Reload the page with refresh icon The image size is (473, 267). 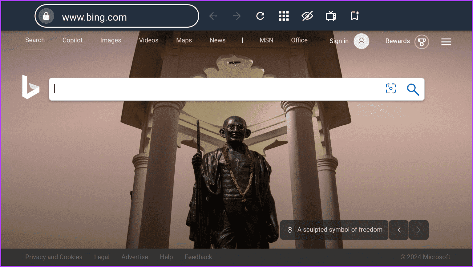pyautogui.click(x=260, y=16)
